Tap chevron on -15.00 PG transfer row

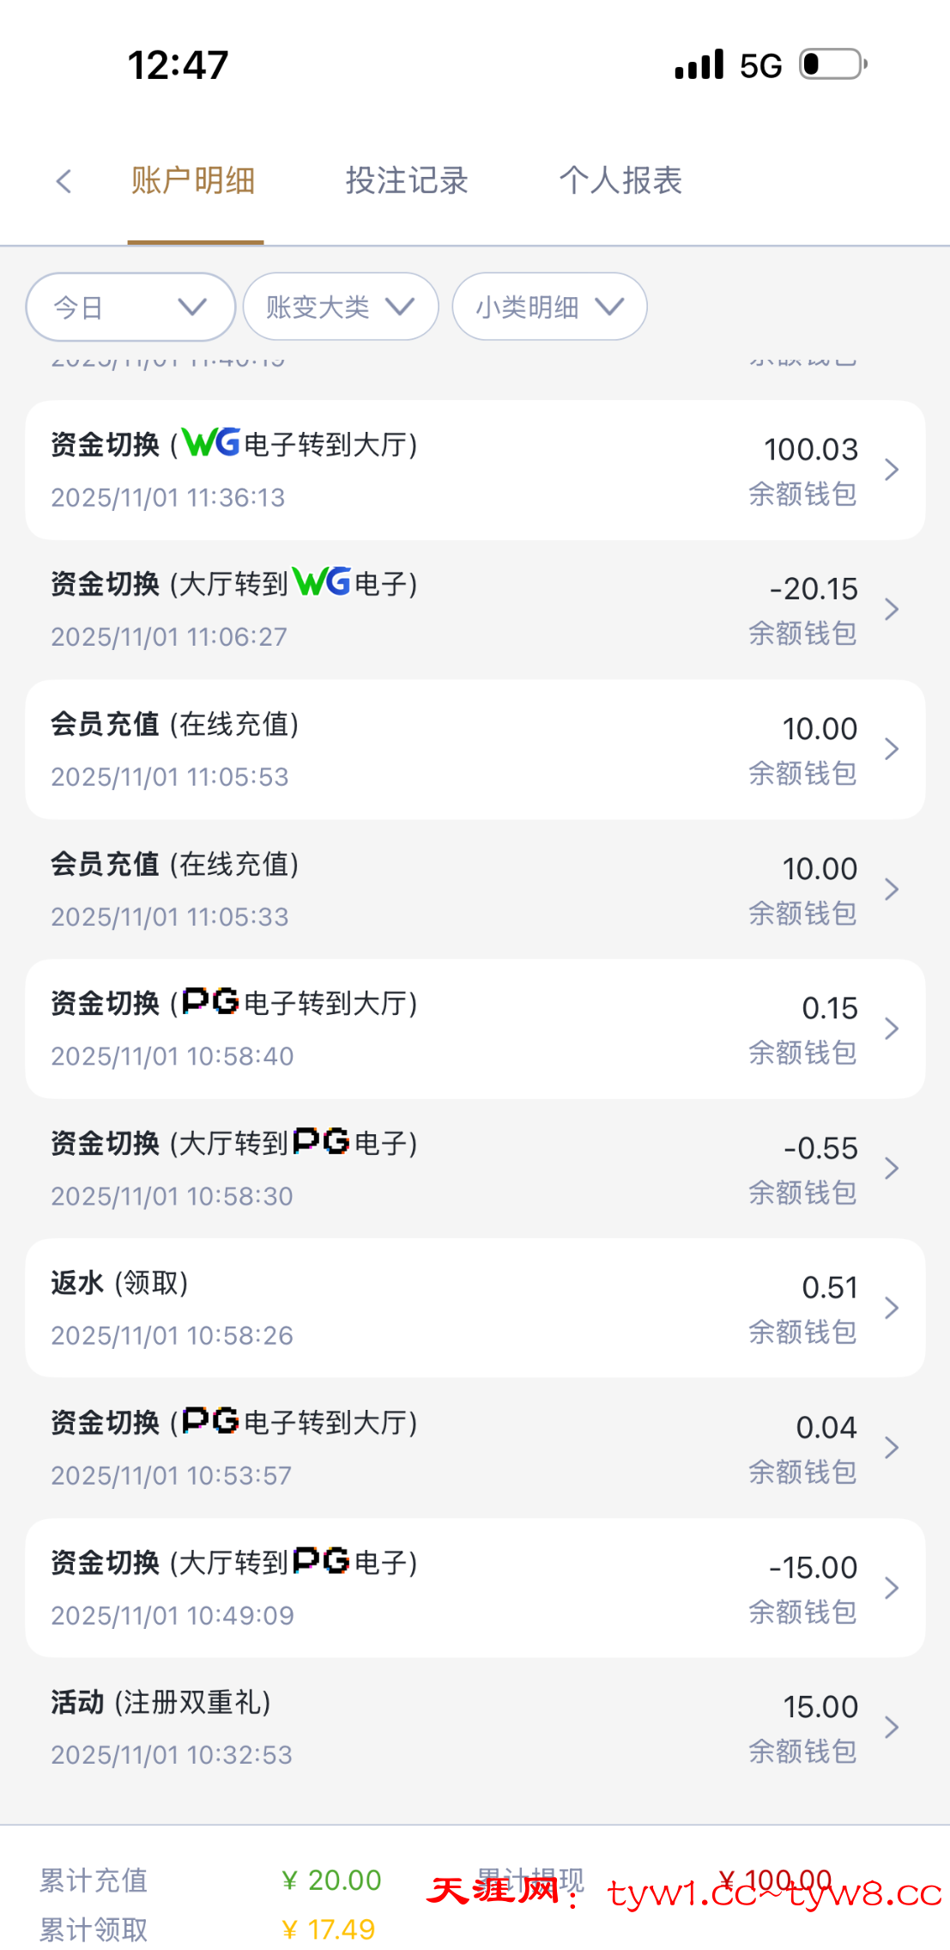click(x=892, y=1588)
